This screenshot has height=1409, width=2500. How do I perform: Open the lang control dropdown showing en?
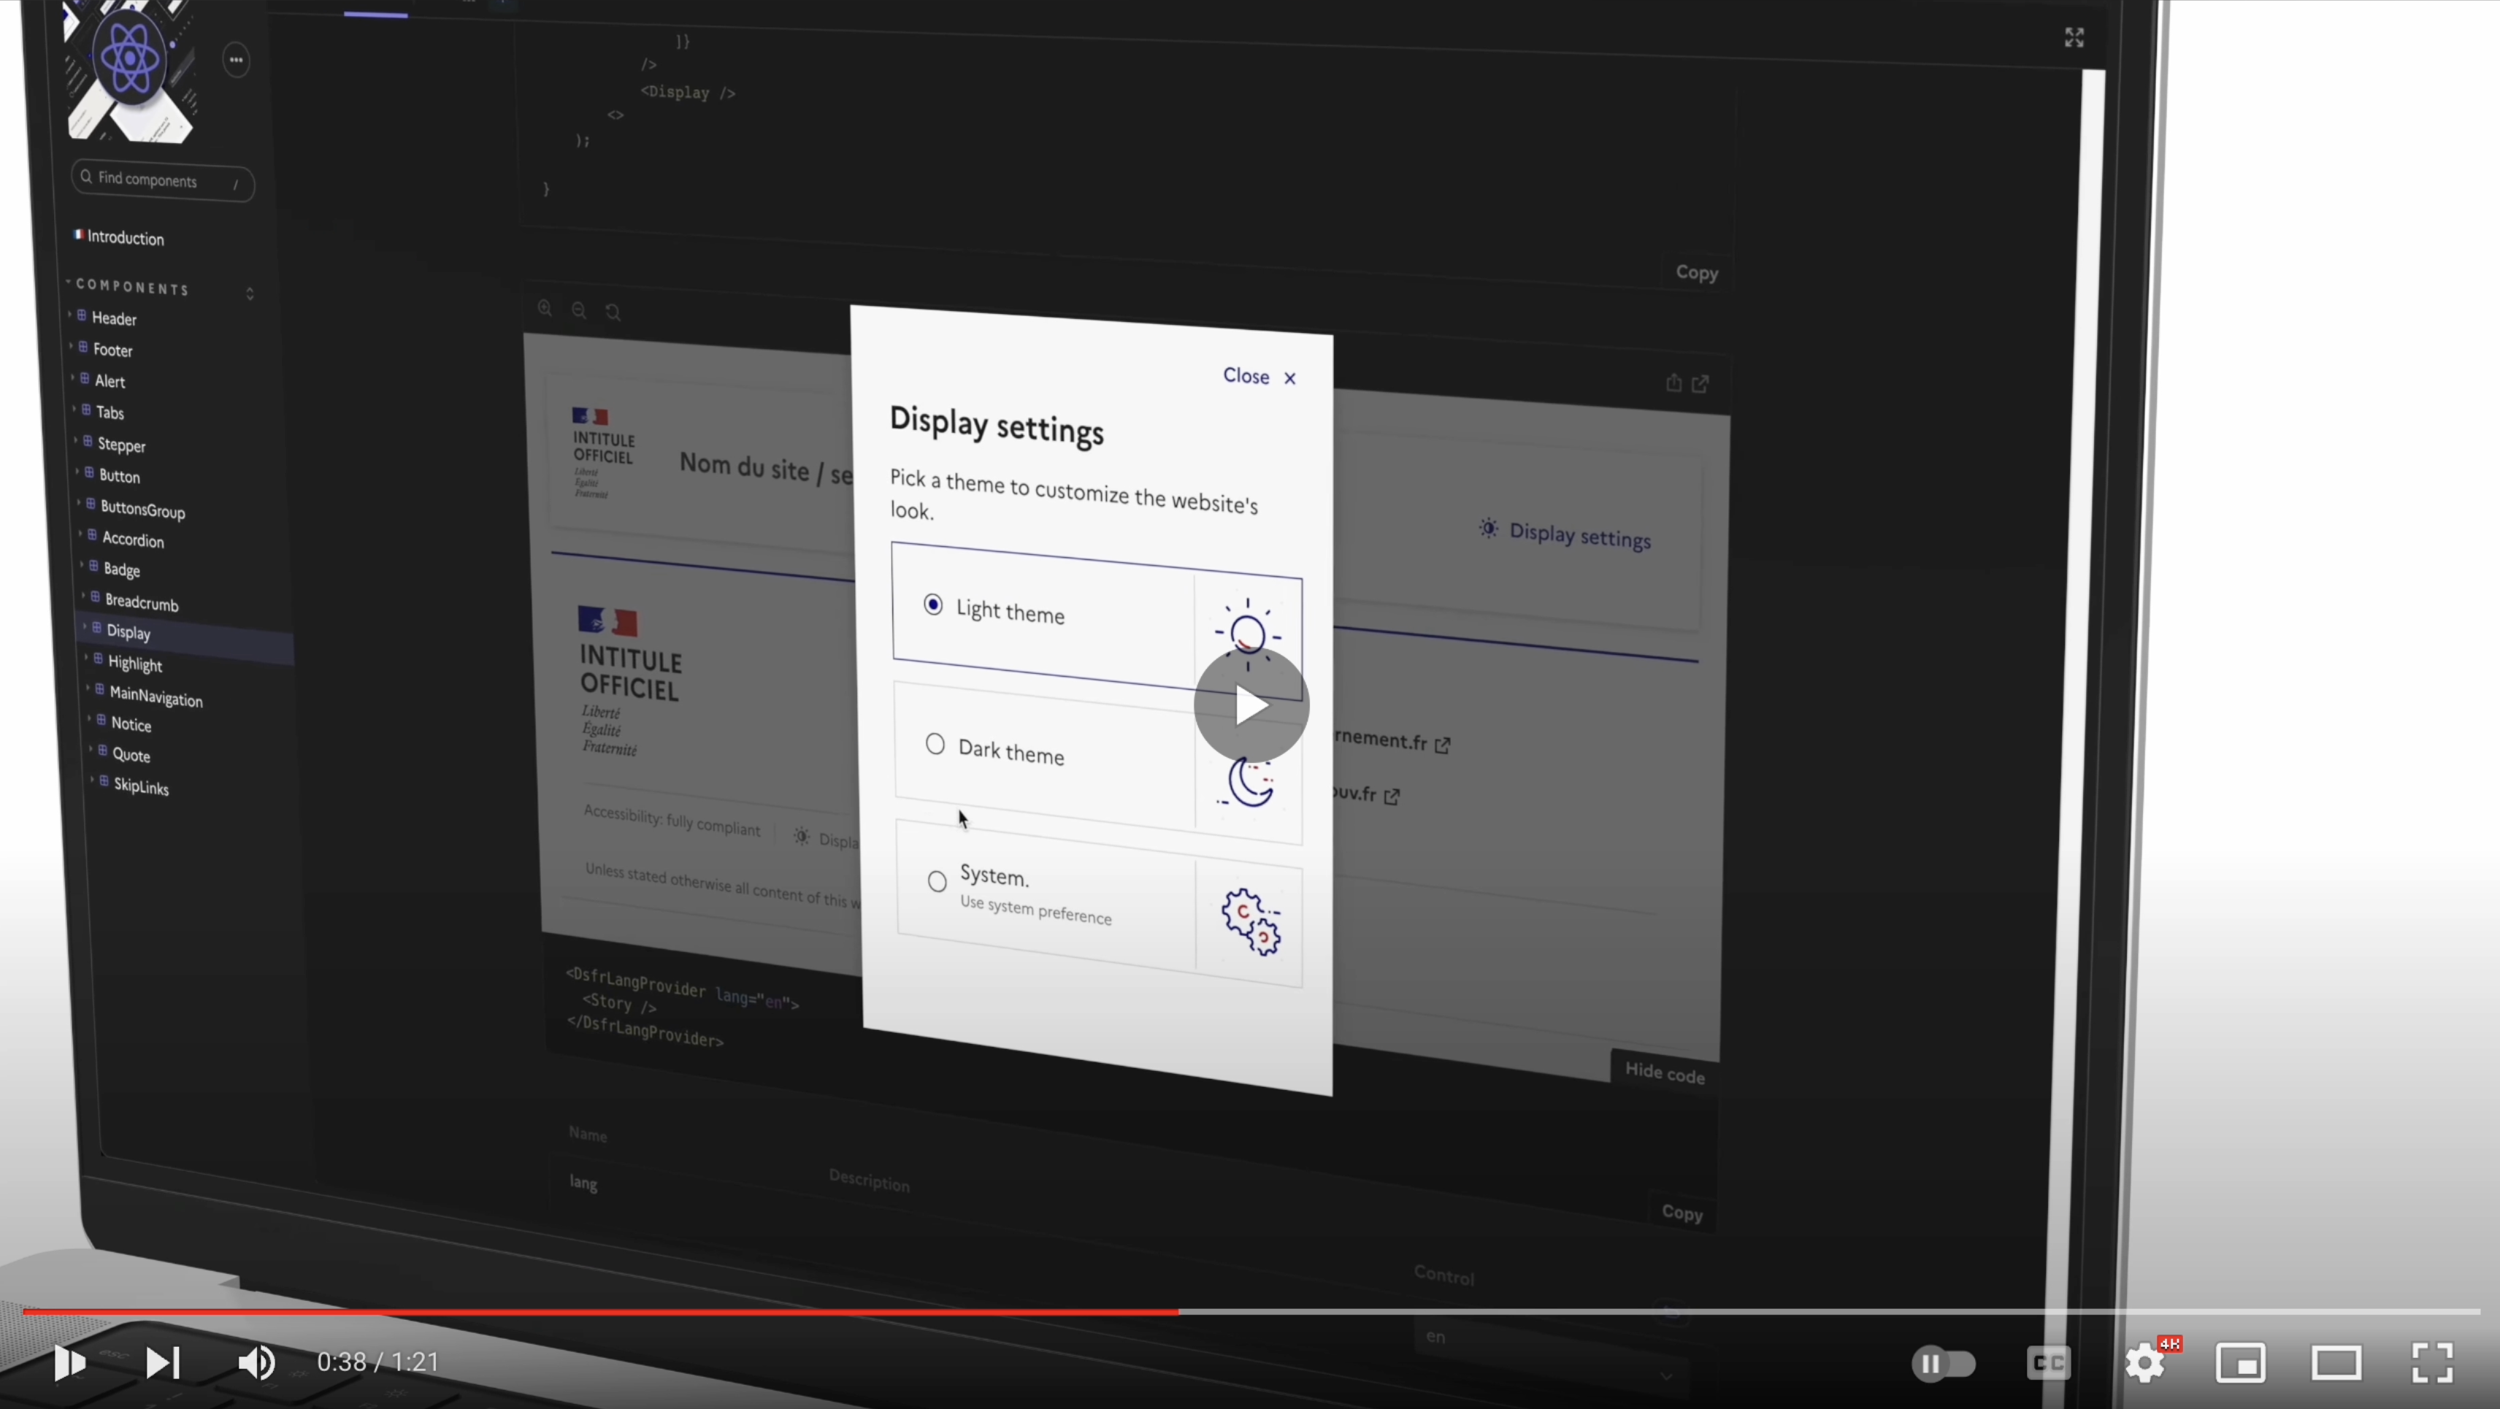(x=1551, y=1355)
